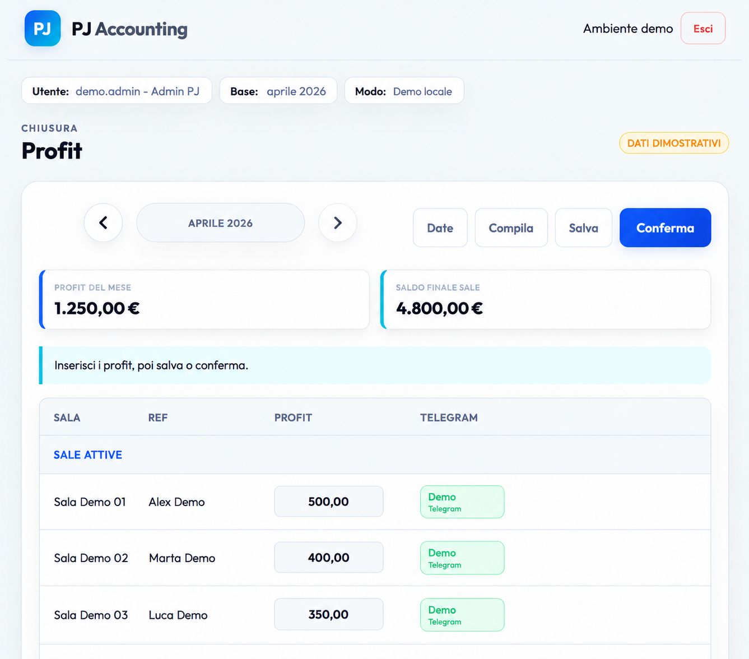Click Demo Telegram badge for Alex Demo
This screenshot has width=749, height=659.
[462, 502]
